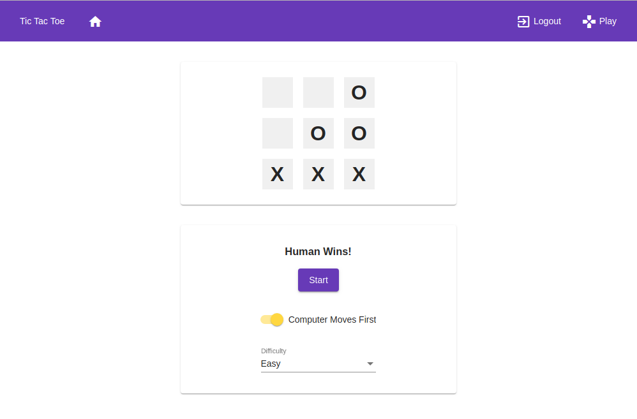Click the bottom-middle X board cell
Screen dimensions: 637x419
(318, 174)
